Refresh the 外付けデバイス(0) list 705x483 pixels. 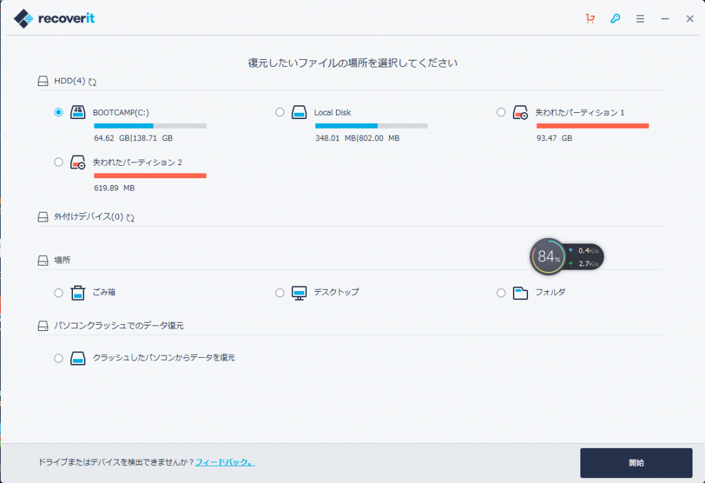tap(130, 218)
